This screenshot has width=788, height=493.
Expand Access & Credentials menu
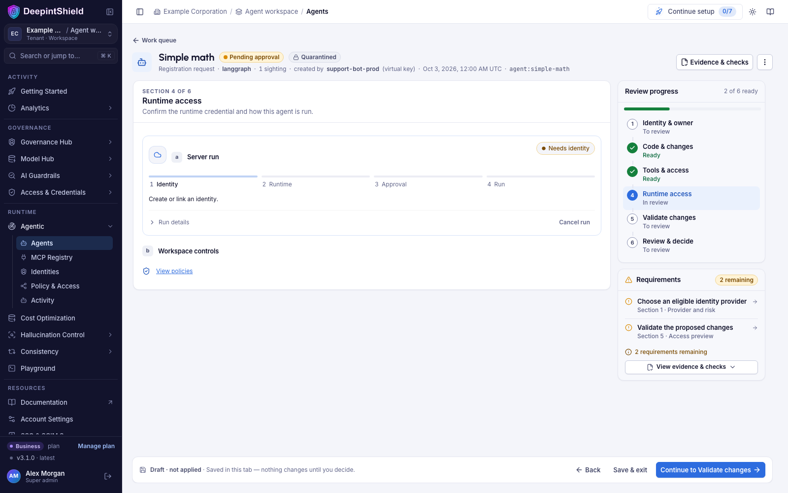point(61,192)
